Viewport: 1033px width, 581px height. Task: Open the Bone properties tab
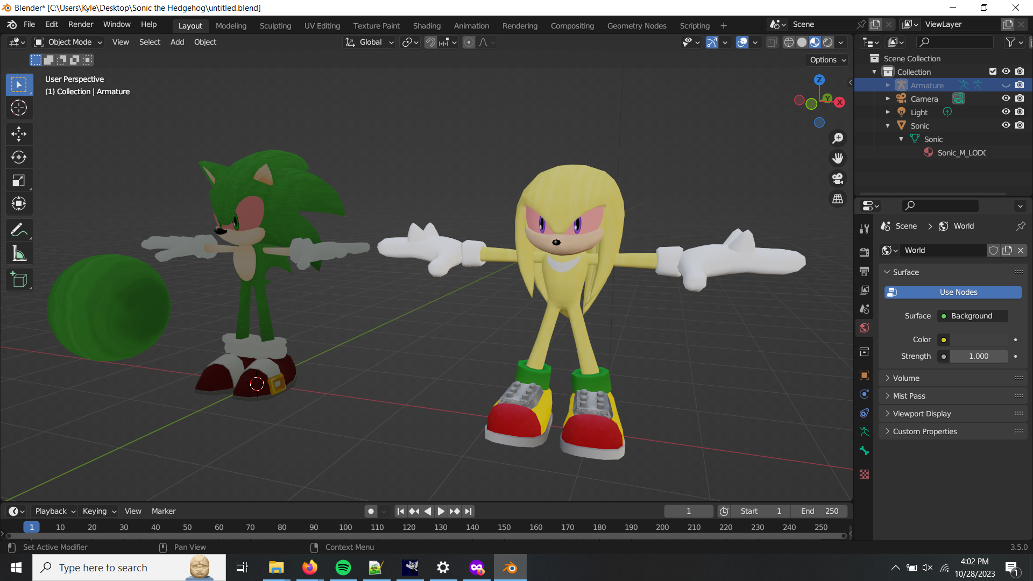(x=864, y=451)
